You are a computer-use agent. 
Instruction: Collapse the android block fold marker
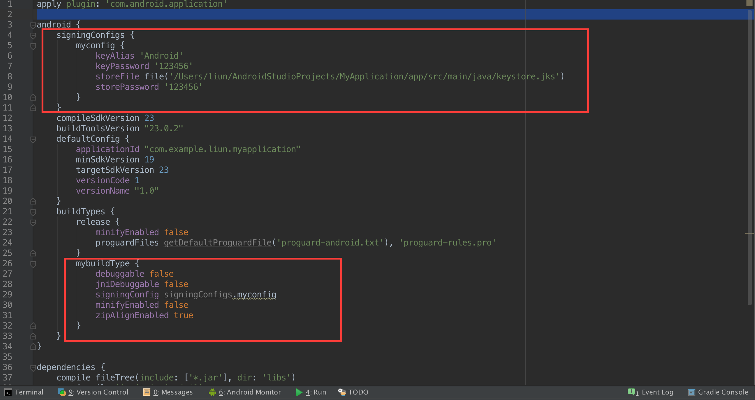[x=33, y=25]
